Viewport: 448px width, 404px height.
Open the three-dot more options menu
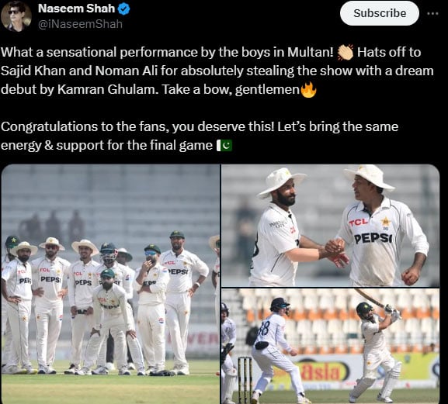[432, 13]
